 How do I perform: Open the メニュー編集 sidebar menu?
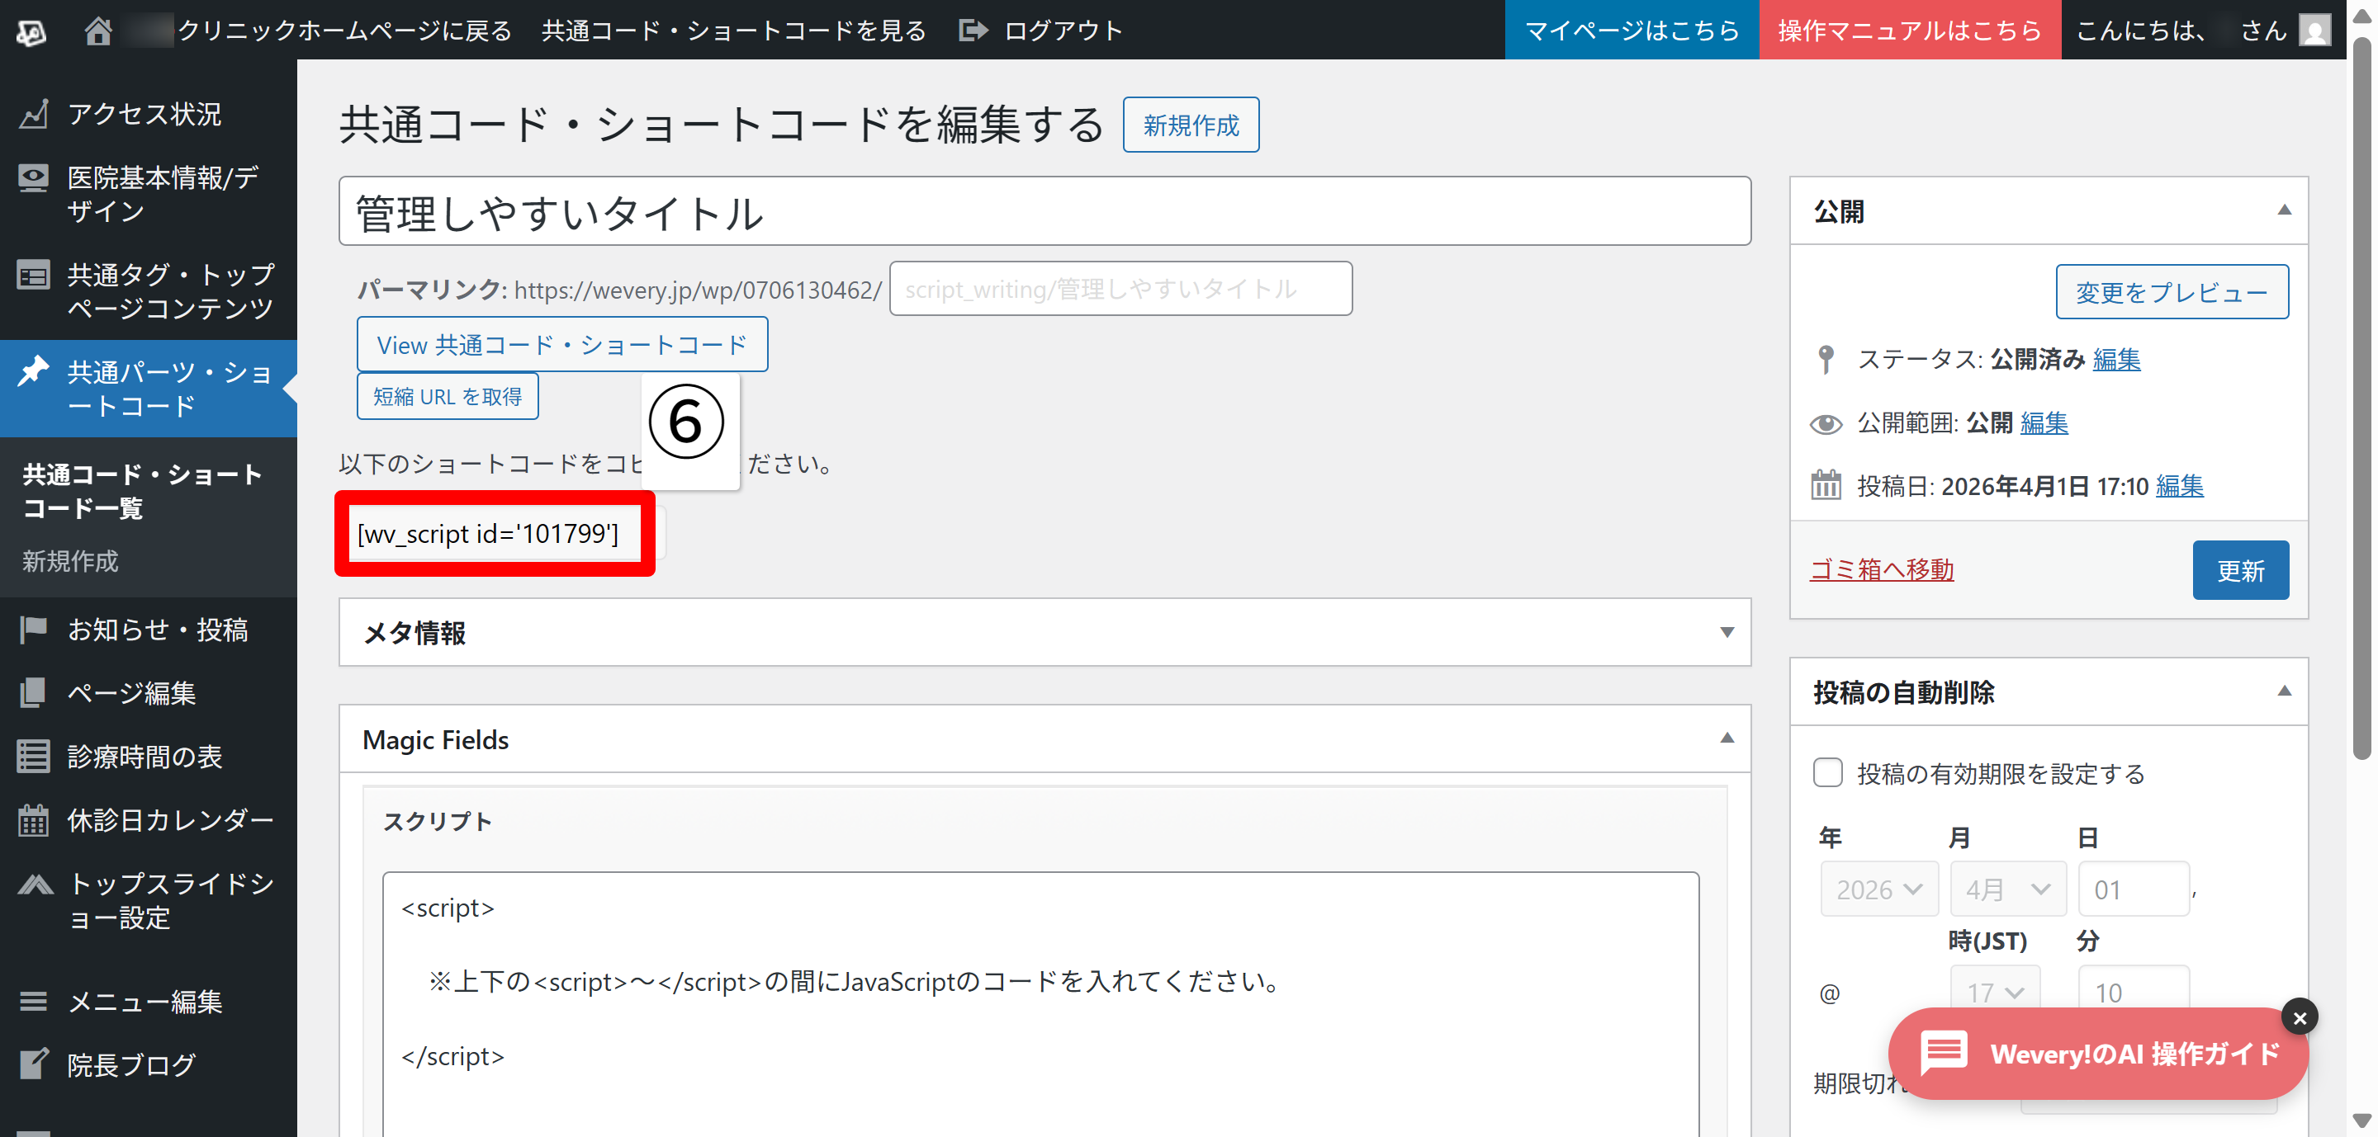pos(144,1002)
